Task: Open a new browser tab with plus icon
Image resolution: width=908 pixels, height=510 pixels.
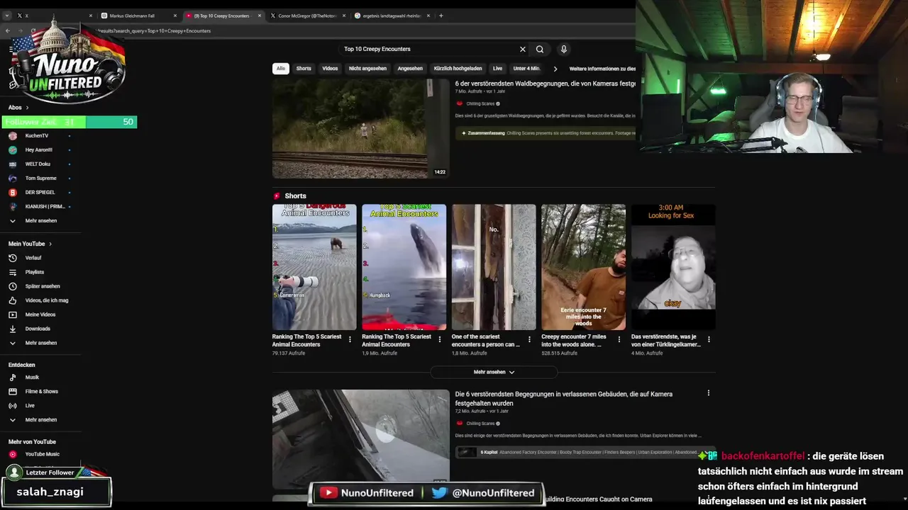Action: click(x=441, y=16)
